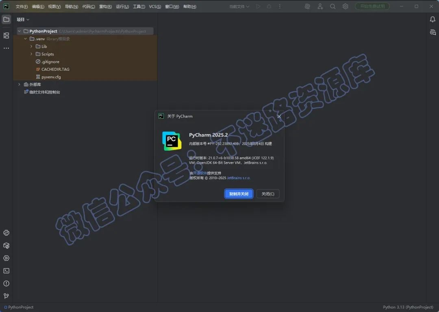The height and width of the screenshot is (312, 439).
Task: Click the Python 3.13 interpreter status widget
Action: 408,307
